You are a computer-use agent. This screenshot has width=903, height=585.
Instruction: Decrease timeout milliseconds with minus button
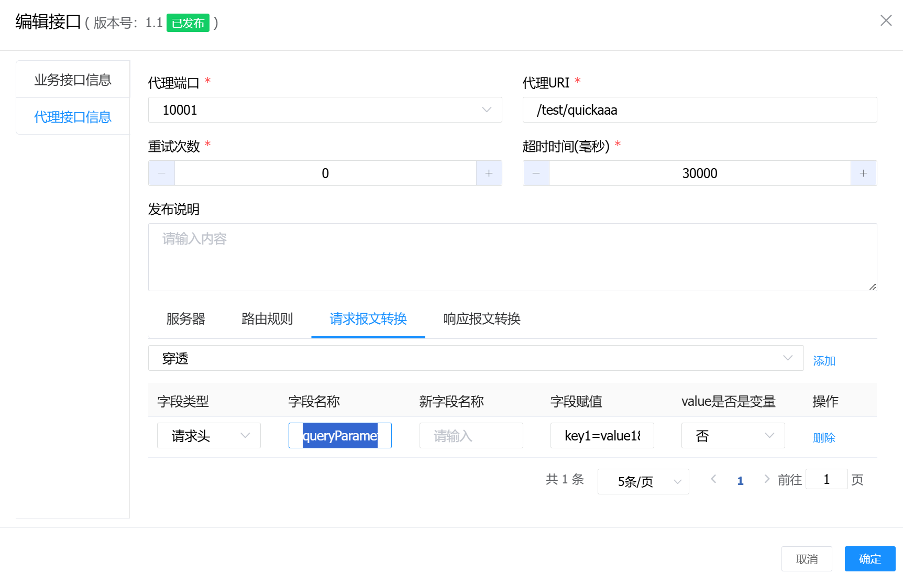pyautogui.click(x=536, y=173)
